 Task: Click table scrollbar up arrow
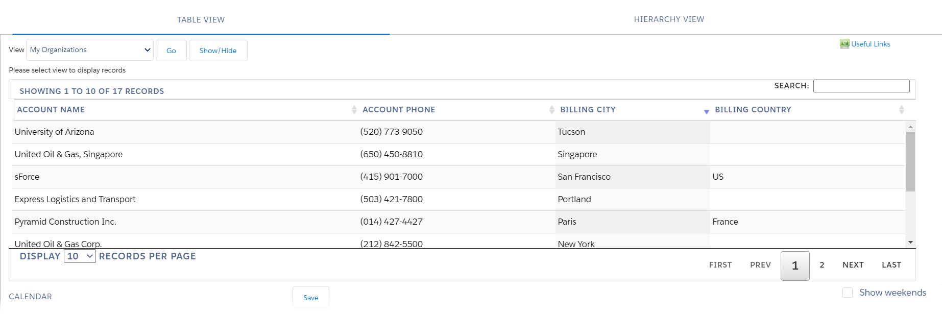(x=910, y=126)
